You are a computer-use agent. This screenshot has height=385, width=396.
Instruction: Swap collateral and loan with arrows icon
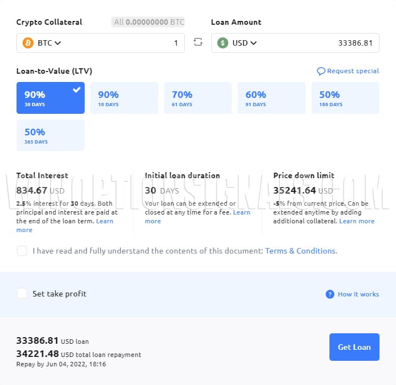(x=198, y=42)
